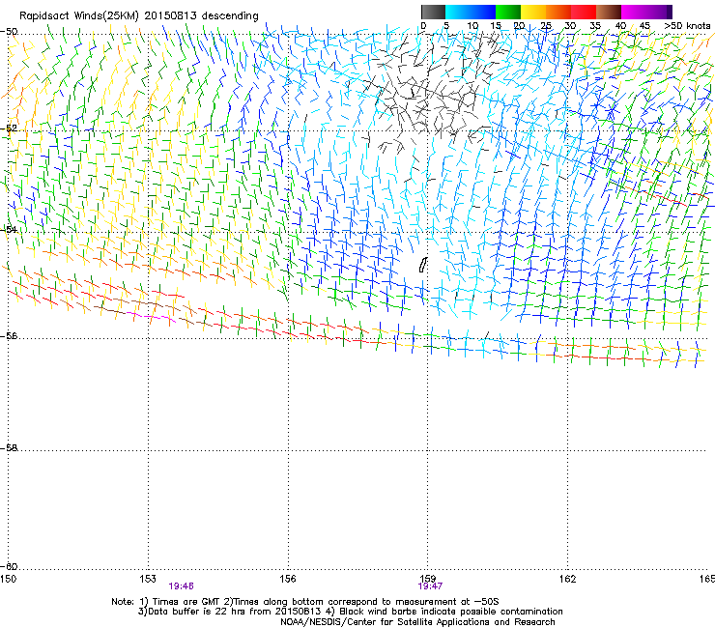Screen dimensions: 715x628
Task: Click the '-52' latitude axis label
Action: point(9,128)
